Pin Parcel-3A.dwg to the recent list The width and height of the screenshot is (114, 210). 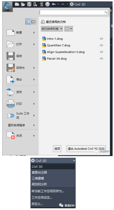101,58
